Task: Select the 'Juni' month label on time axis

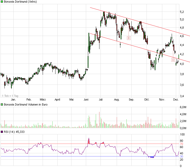Action: point(86,100)
